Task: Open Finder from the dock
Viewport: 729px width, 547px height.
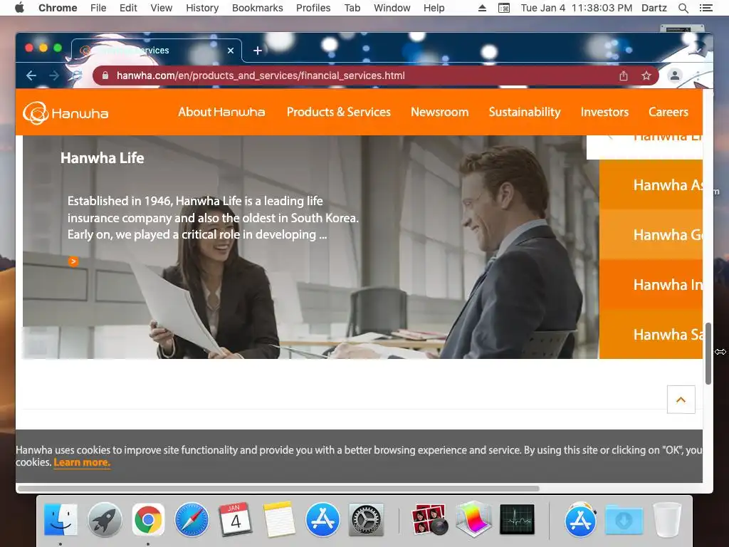Action: 61,519
